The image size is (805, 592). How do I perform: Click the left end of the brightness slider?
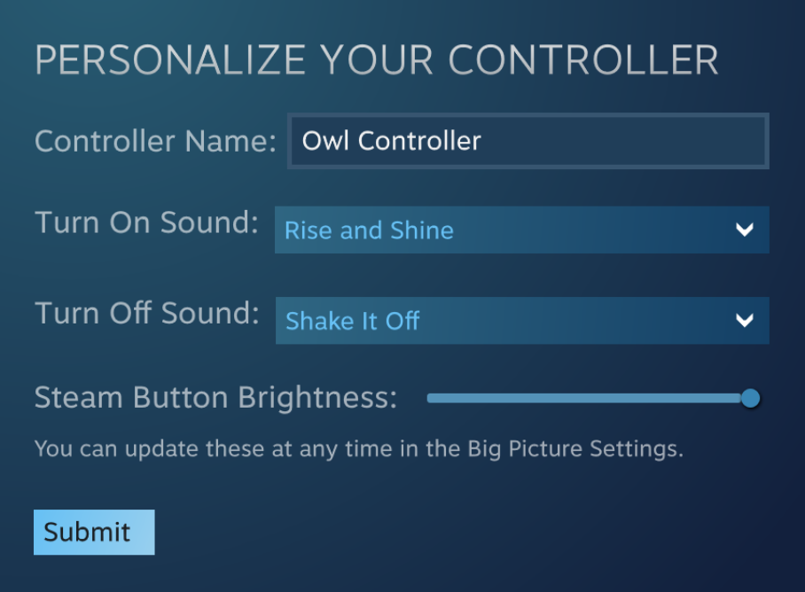[431, 399]
